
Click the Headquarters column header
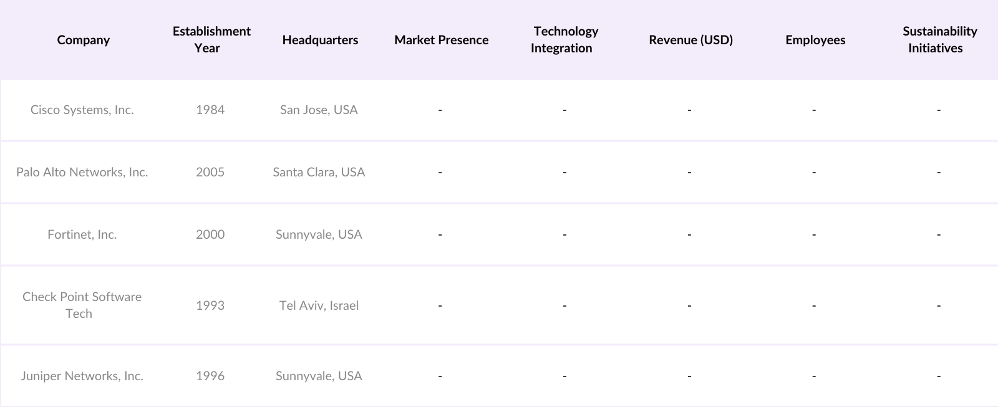click(320, 40)
